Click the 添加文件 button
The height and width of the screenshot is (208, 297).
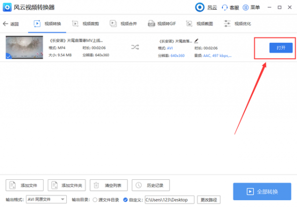tap(25, 185)
